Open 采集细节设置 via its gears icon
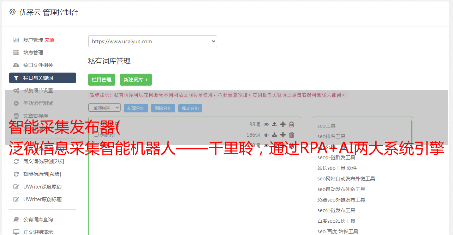The image size is (453, 235). click(x=16, y=91)
